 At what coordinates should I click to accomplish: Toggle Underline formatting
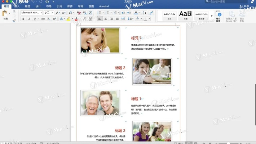point(35,19)
